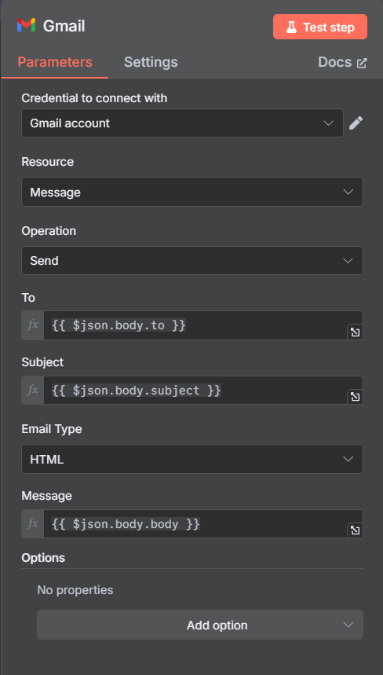Viewport: 383px width, 675px height.
Task: Click into the To expression field
Action: (195, 325)
